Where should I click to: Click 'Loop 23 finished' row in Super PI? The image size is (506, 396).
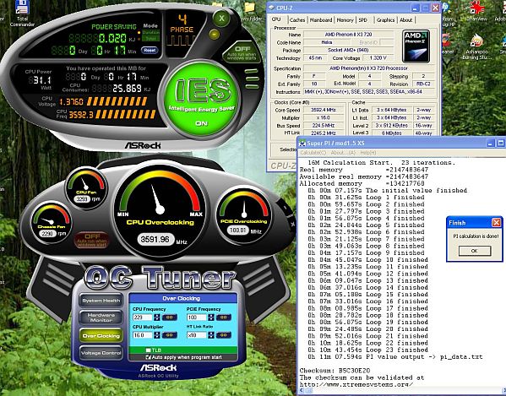click(x=367, y=350)
